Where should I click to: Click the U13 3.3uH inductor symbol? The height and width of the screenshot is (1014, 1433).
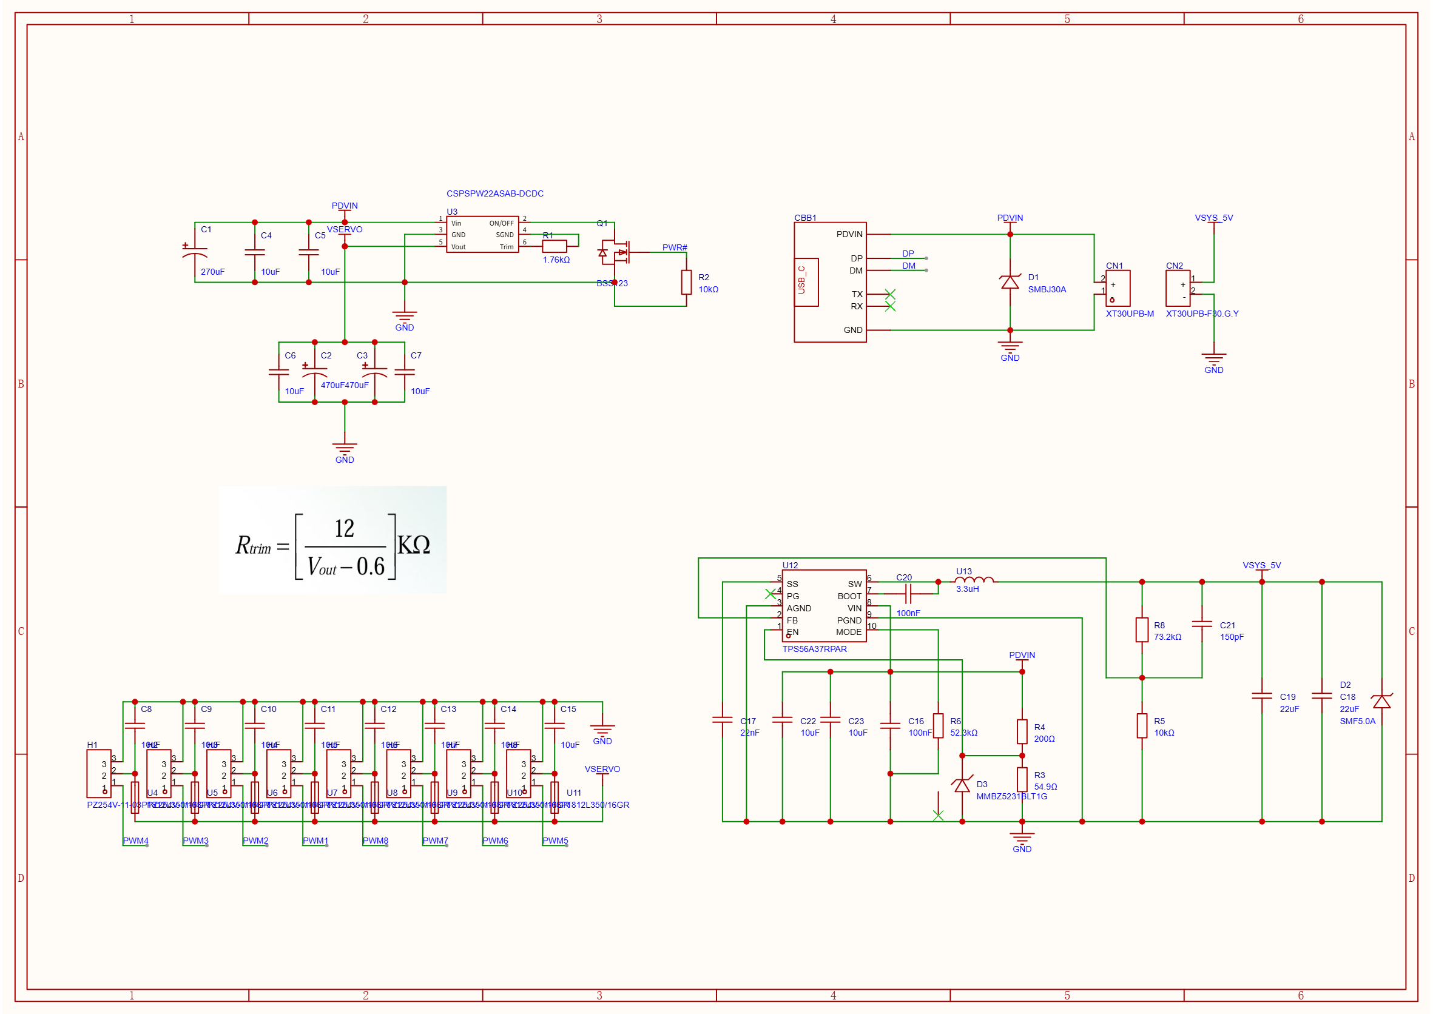pos(974,580)
